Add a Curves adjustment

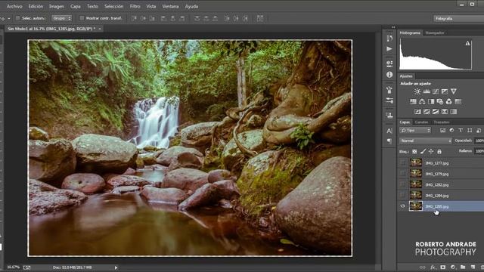point(436,91)
